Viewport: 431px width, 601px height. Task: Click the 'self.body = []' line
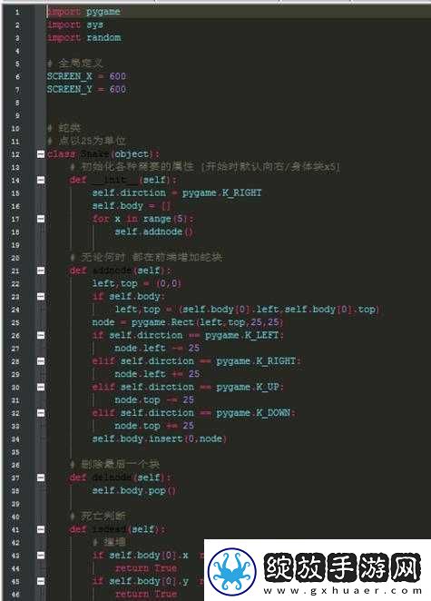(x=131, y=206)
